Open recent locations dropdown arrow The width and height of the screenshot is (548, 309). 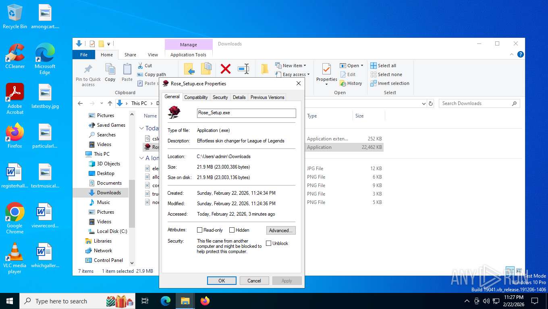coord(102,103)
